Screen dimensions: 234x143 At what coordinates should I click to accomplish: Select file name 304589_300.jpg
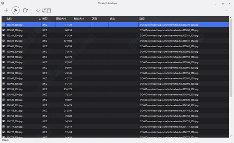[x=15, y=100]
